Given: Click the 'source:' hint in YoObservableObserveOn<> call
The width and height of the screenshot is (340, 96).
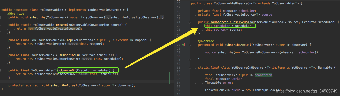Looking at the screenshot, I should (x=84, y=74).
